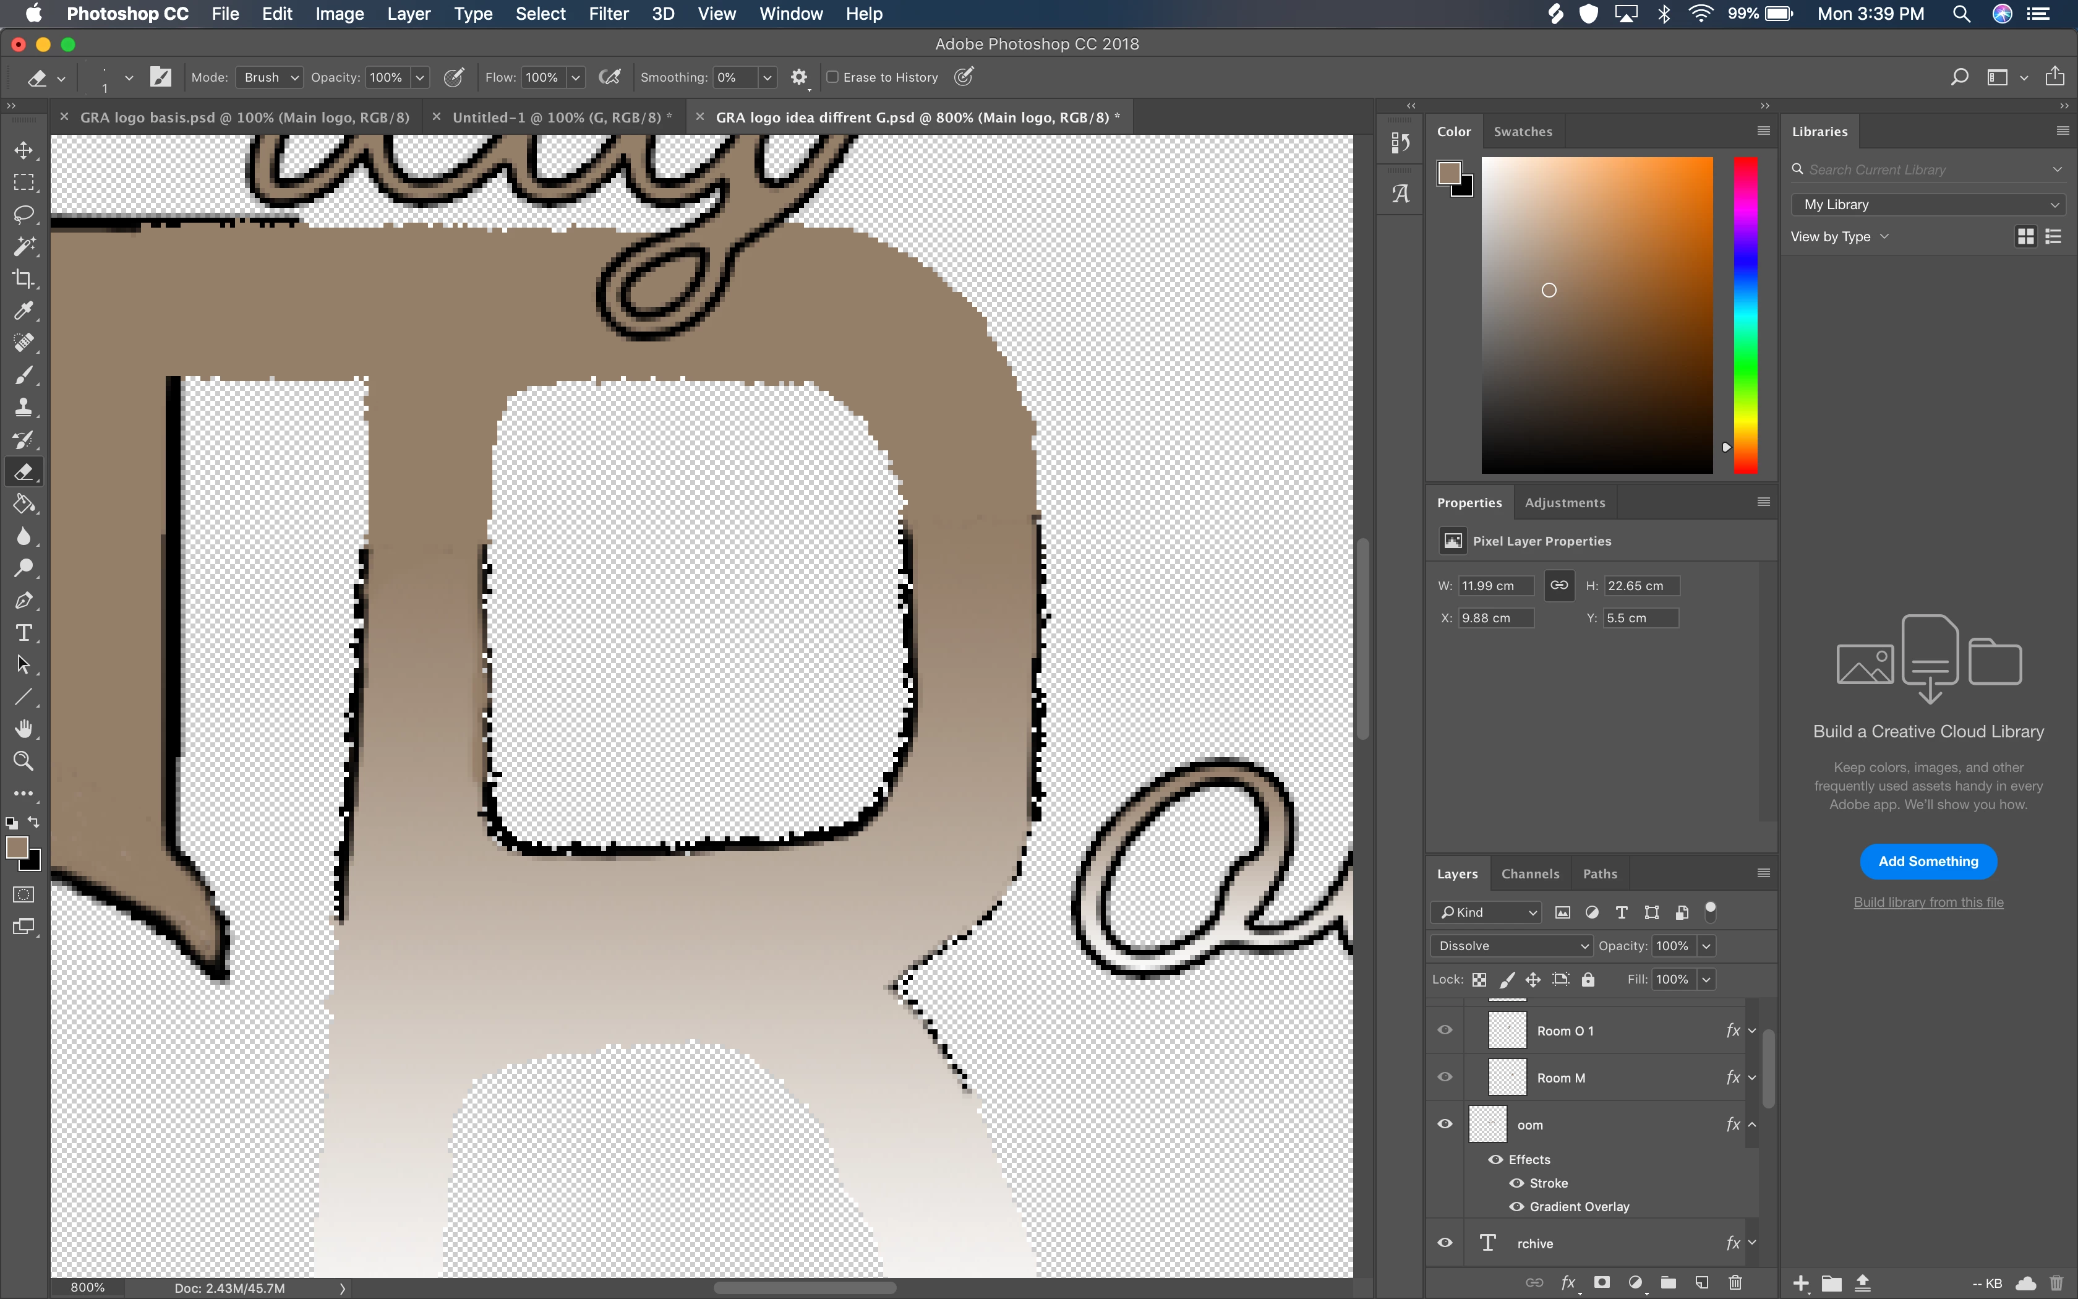The height and width of the screenshot is (1299, 2078).
Task: Open the eraser Mode dropdown
Action: (x=269, y=77)
